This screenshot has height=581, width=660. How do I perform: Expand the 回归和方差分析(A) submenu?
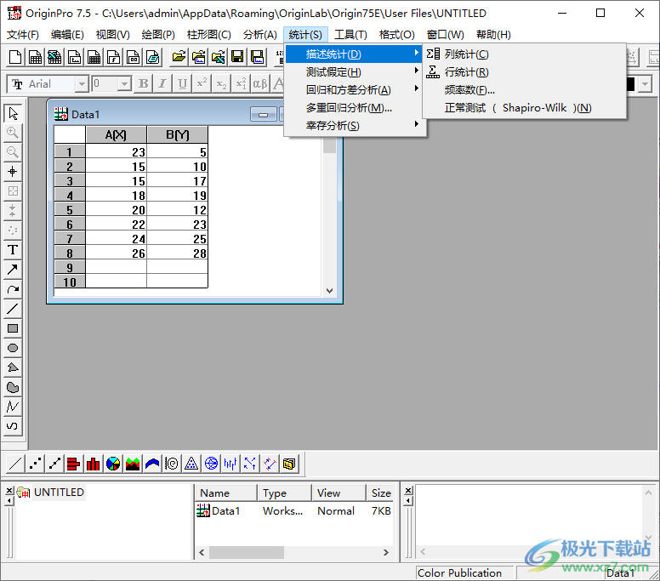[x=356, y=89]
